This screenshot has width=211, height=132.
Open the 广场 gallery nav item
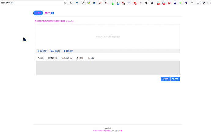49,13
